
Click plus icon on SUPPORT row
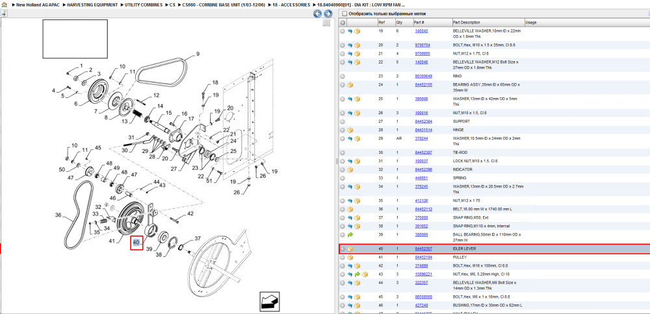(343, 121)
